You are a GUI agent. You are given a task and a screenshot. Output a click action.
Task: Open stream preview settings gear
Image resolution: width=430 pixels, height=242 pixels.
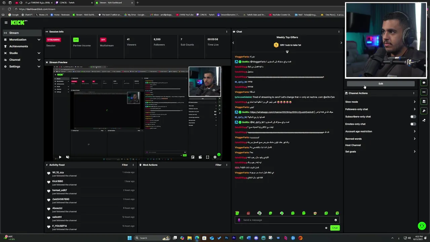click(x=215, y=157)
